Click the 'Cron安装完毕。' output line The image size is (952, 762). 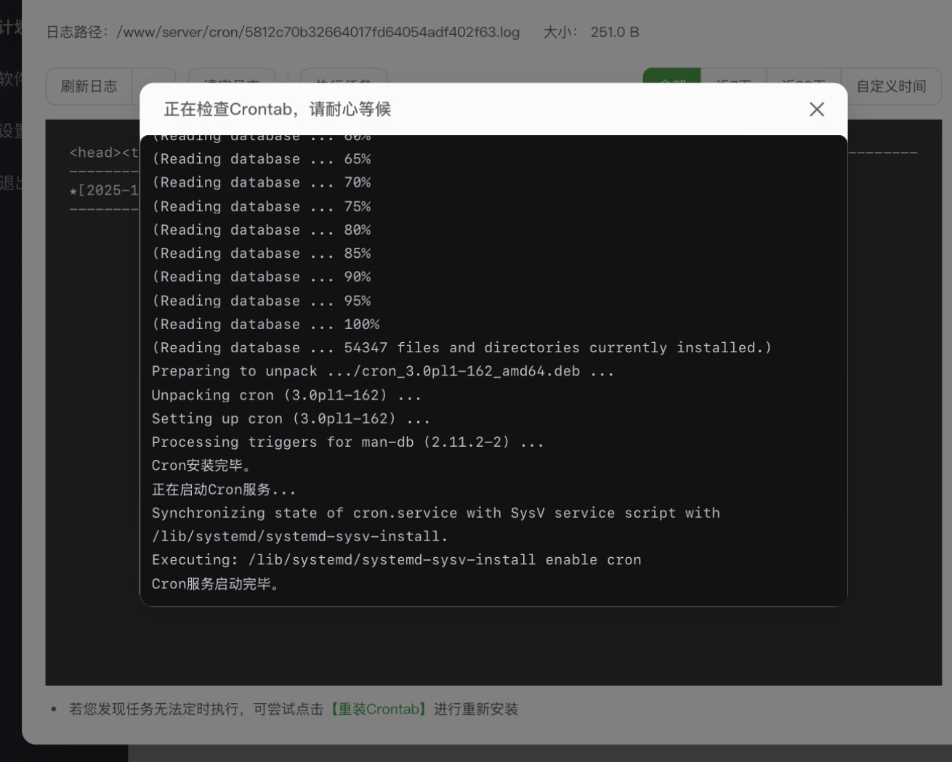(201, 466)
